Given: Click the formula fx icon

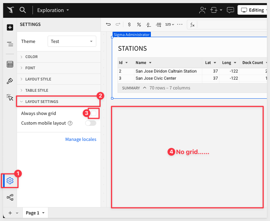Looking at the screenshot, I should (x=192, y=24).
